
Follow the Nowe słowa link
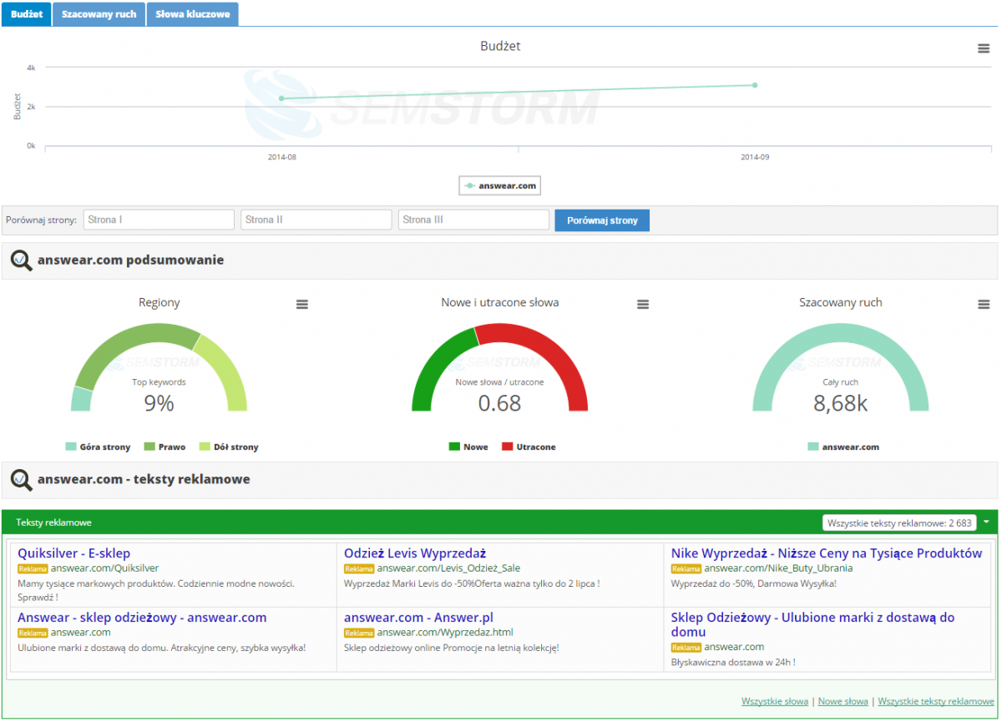[x=843, y=702]
